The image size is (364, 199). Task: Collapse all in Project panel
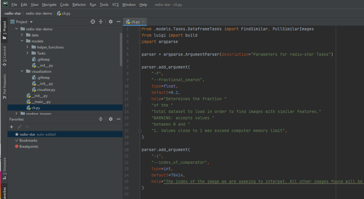101,21
